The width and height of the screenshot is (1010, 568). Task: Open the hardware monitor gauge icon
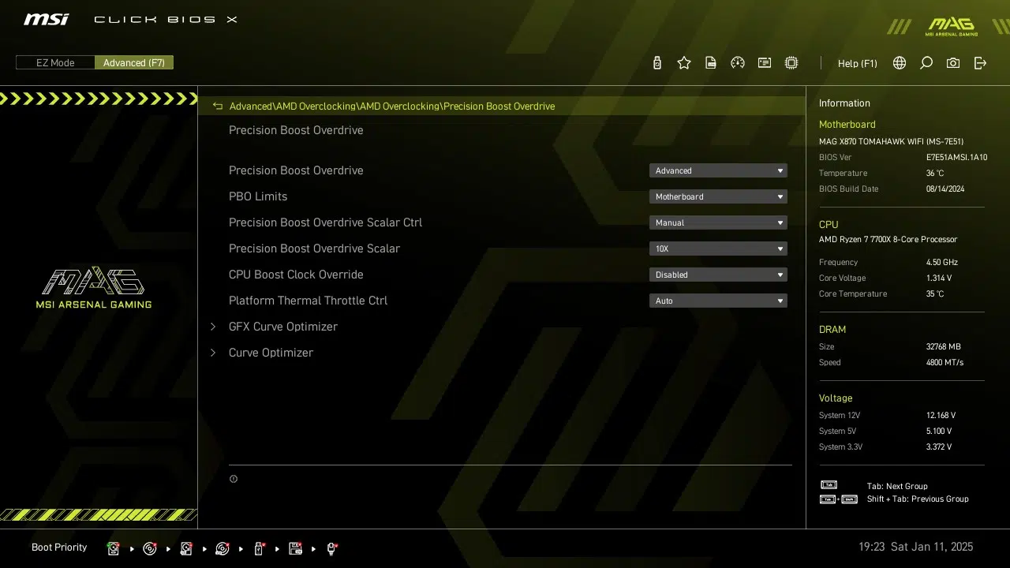click(738, 63)
